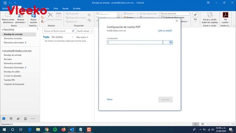Open Cortana search circle on taskbar
Screen dimensions: 236x133
(x=13, y=130)
